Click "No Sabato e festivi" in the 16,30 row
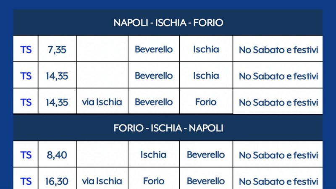The width and height of the screenshot is (336, 189). click(278, 182)
